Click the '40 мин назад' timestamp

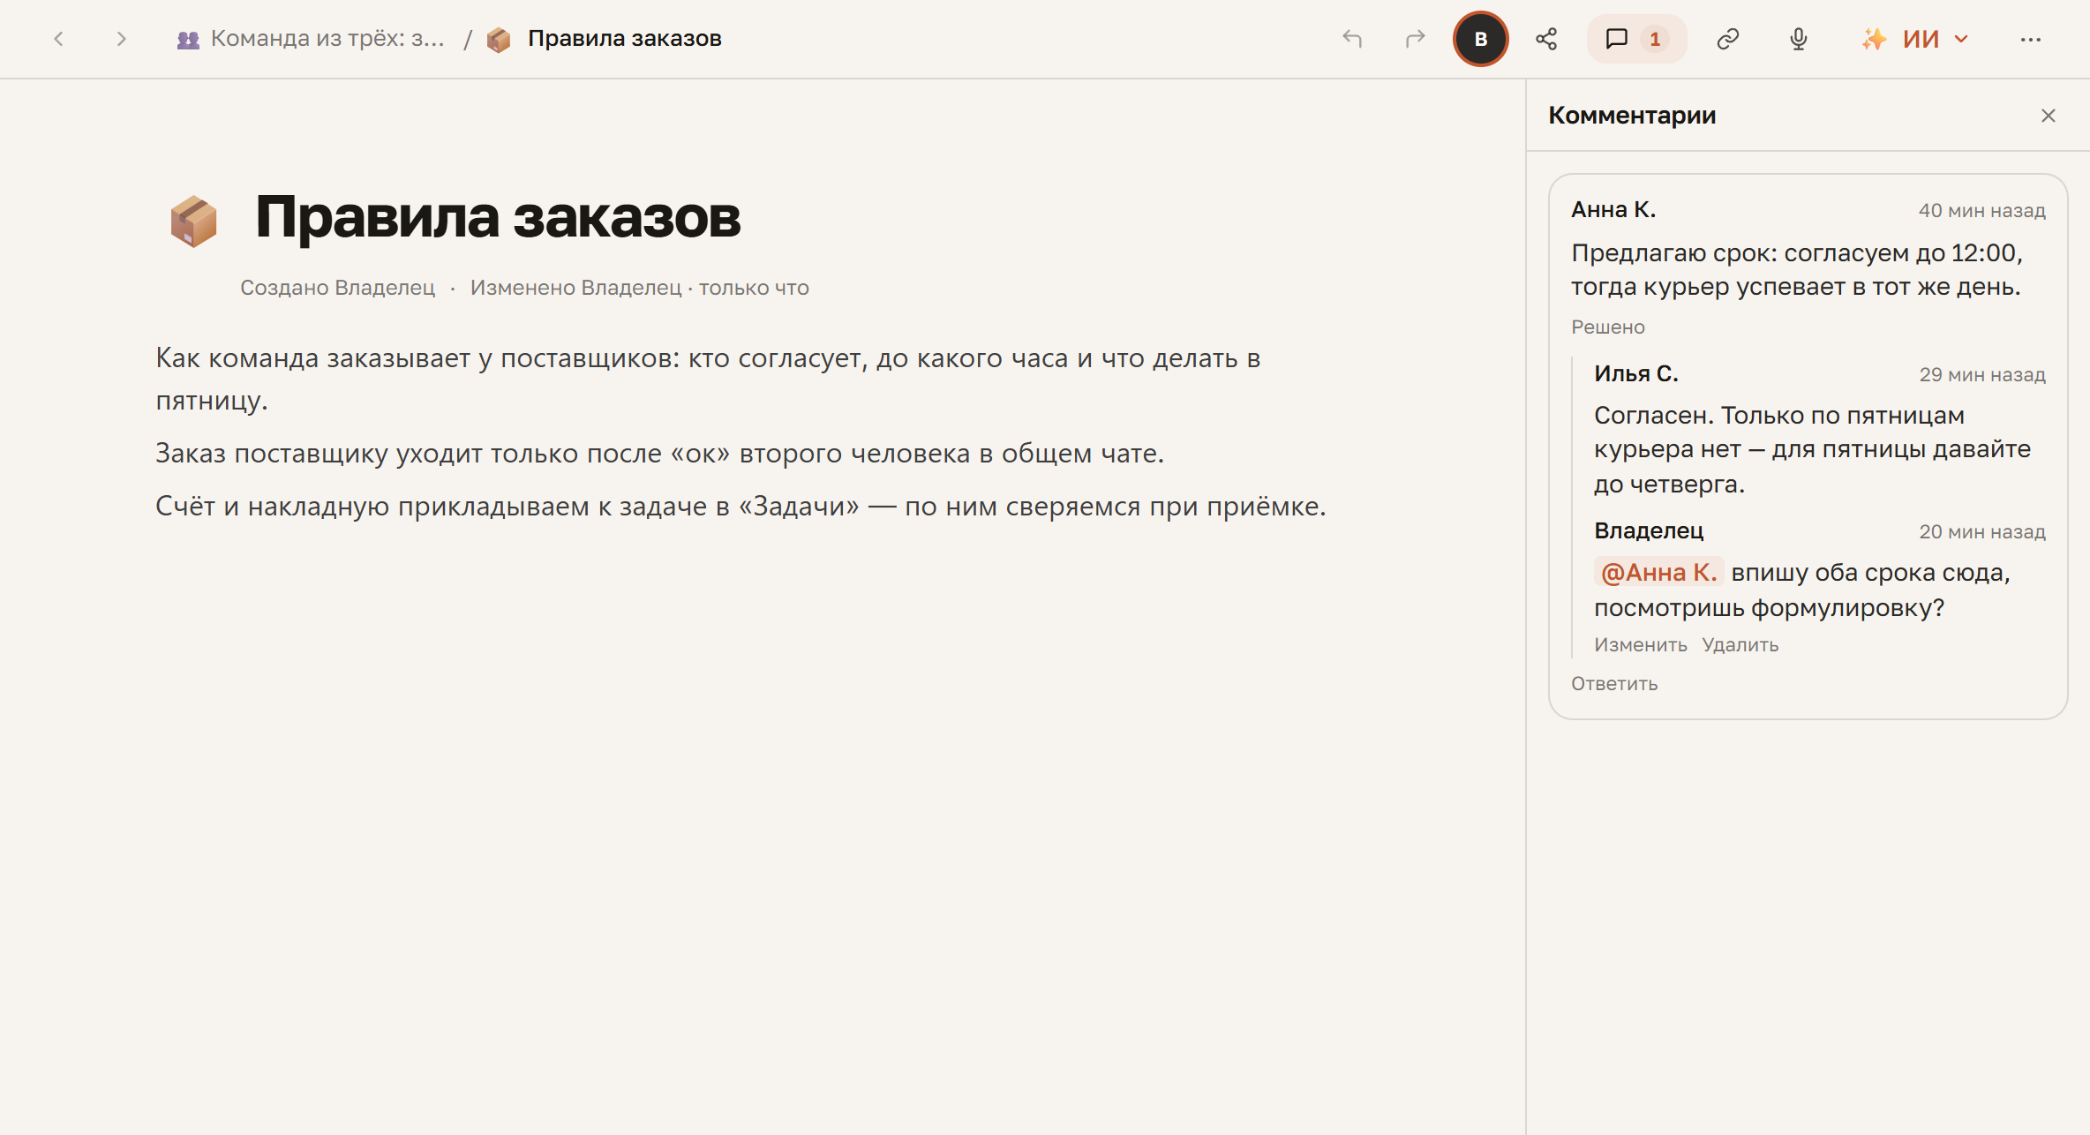coord(1982,211)
